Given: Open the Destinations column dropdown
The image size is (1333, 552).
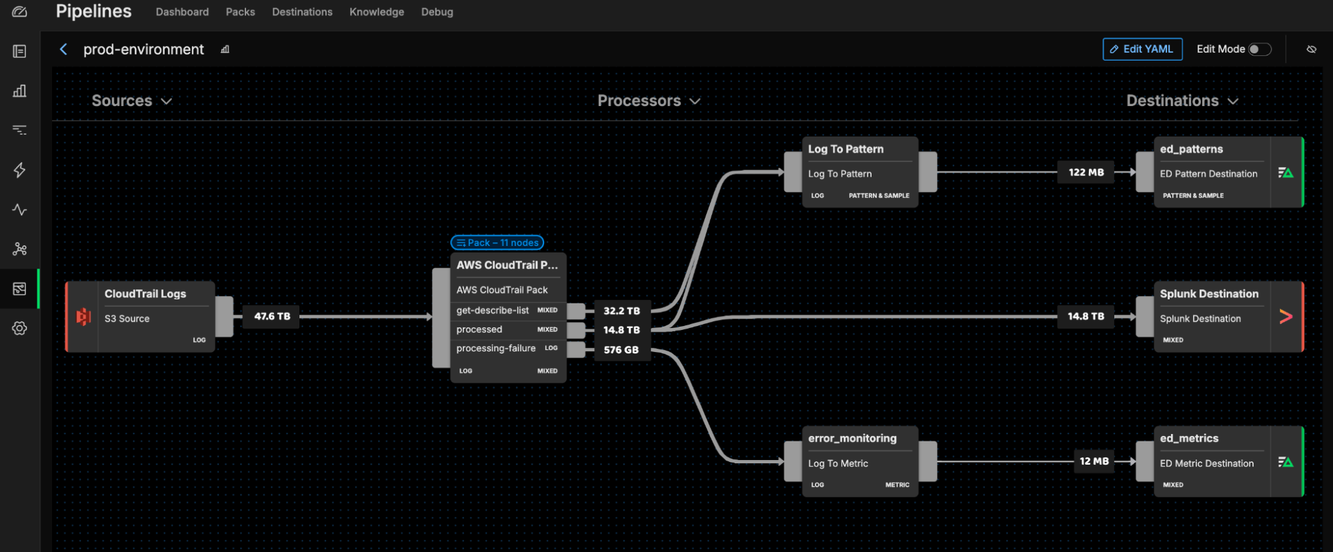Looking at the screenshot, I should pos(1233,101).
